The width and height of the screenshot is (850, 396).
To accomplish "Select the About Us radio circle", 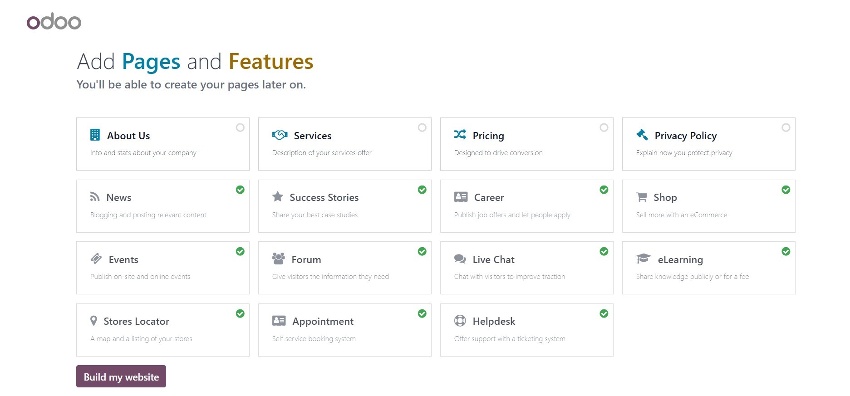I will coord(240,127).
